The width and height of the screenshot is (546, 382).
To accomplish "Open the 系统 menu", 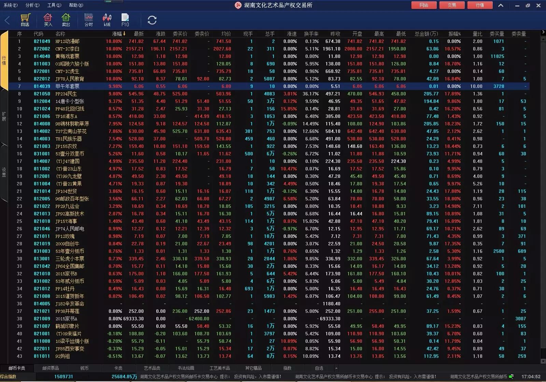I will pyautogui.click(x=10, y=5).
